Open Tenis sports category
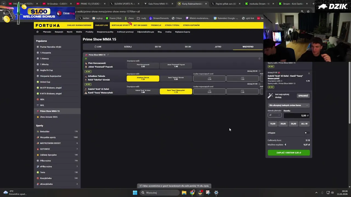 pos(57,172)
